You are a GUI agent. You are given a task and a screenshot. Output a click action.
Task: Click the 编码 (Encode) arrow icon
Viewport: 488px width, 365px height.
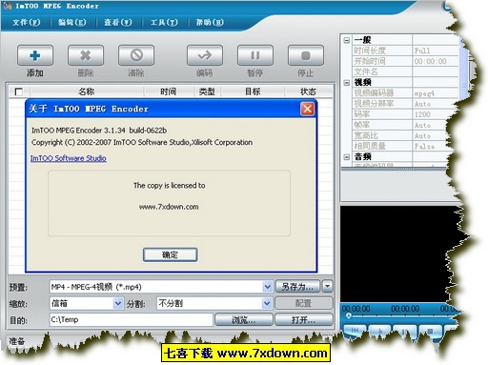(x=205, y=55)
